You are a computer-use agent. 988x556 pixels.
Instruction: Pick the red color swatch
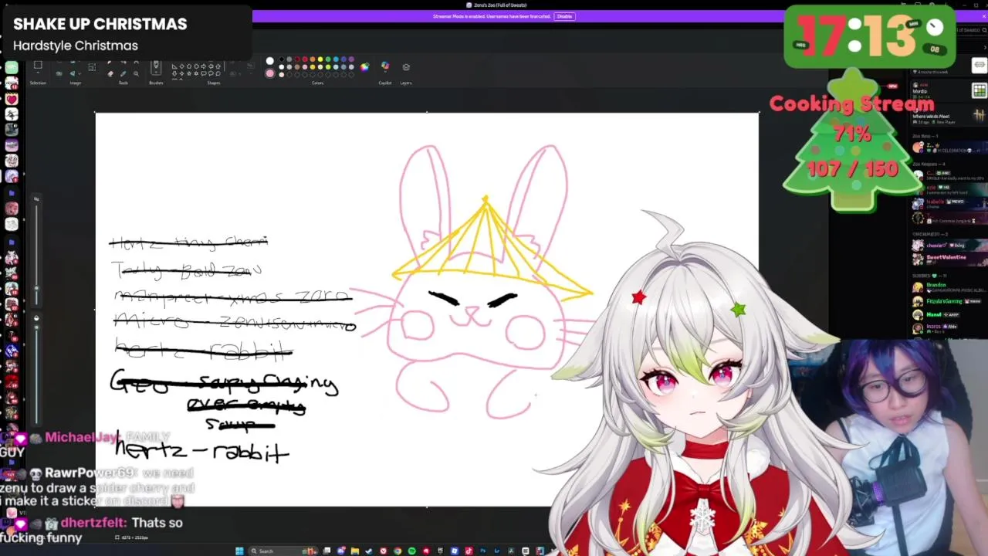[305, 59]
